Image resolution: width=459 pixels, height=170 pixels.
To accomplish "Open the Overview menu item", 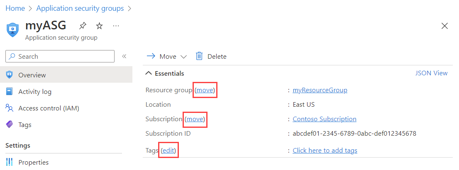I will (x=32, y=75).
